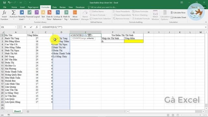Screen dimensions: 208x117
Task: Expand the formula bar
Action: pyautogui.click(x=206, y=27)
